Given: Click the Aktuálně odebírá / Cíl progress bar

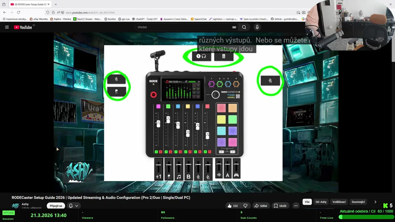Looking at the screenshot, I should (x=366, y=217).
